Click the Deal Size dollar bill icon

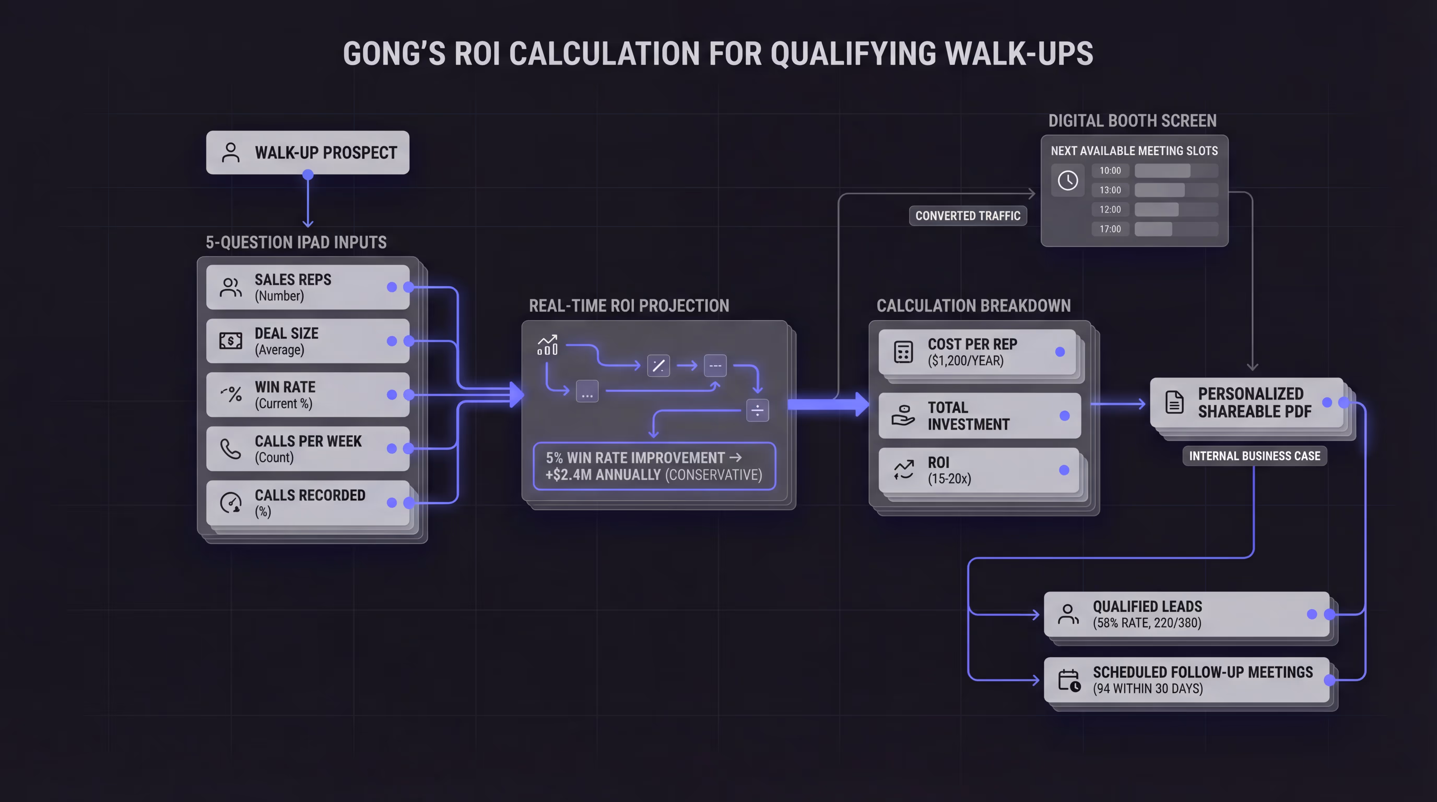[x=230, y=341]
